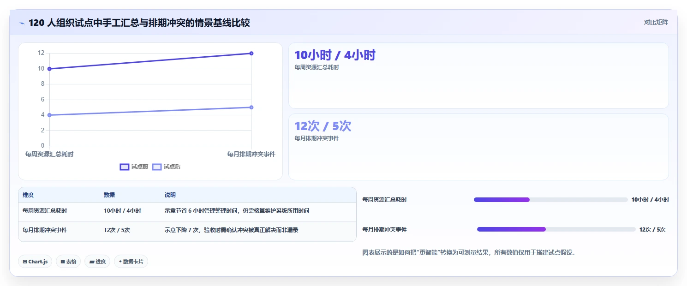This screenshot has width=687, height=286.
Task: Click the 试点前 legend color box
Action: tap(124, 167)
